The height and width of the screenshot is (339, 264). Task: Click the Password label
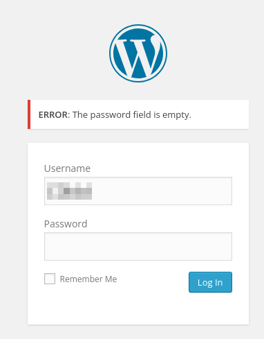point(66,224)
